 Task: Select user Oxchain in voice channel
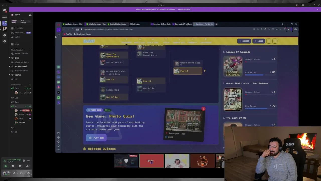point(22,122)
